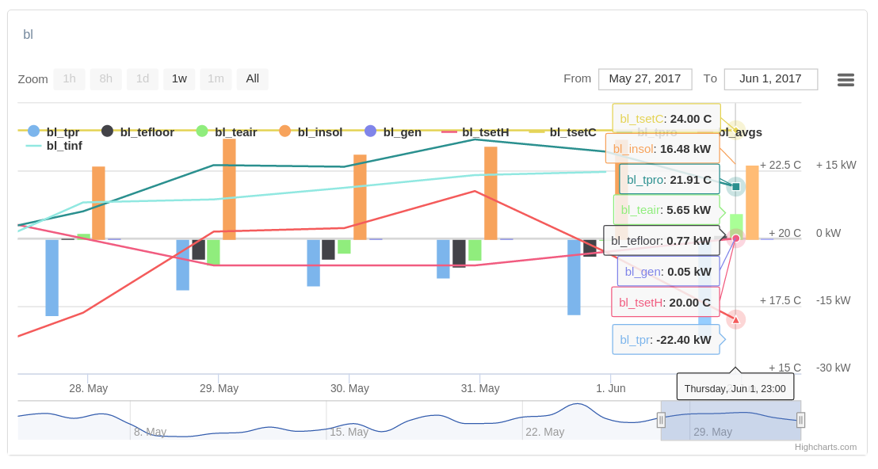Grab the left navigator handle
The image size is (878, 469).
tap(661, 420)
